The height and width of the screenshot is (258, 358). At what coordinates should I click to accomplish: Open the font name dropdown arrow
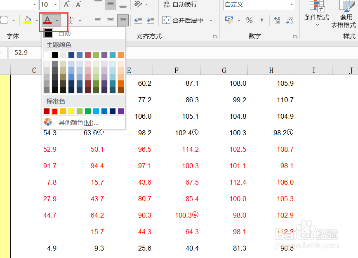click(x=35, y=5)
